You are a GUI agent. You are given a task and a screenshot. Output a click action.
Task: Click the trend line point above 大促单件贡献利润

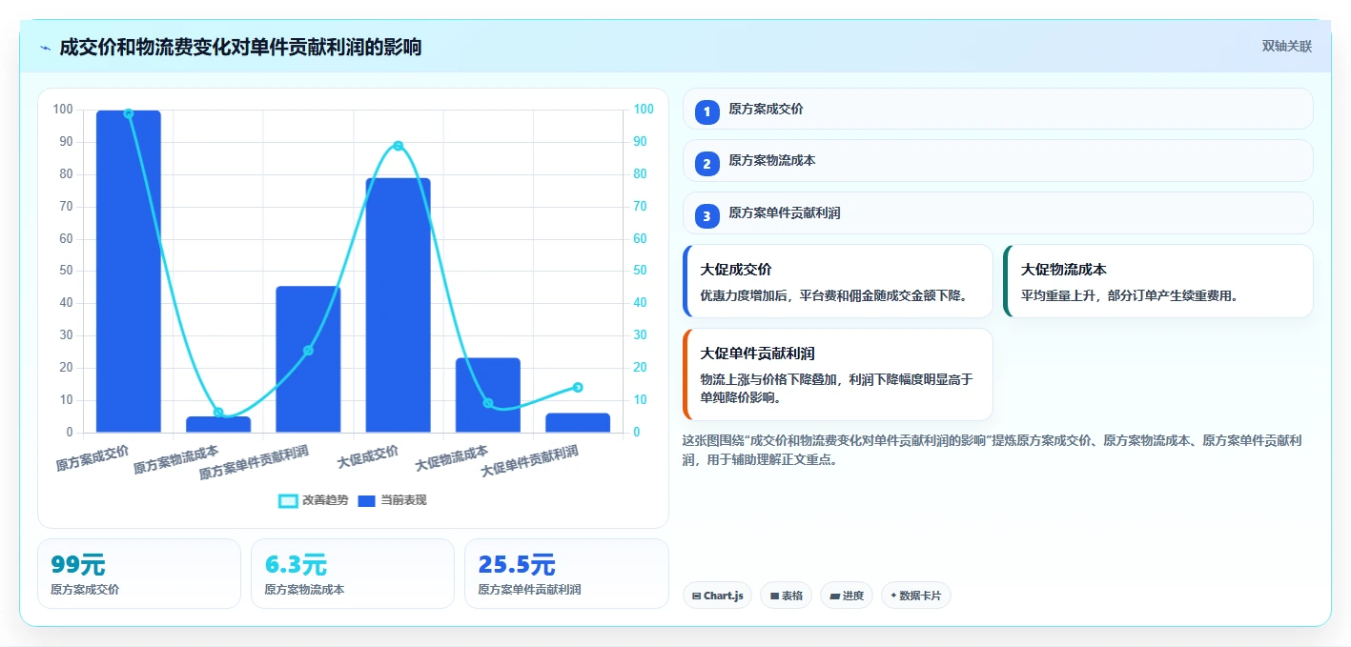578,387
